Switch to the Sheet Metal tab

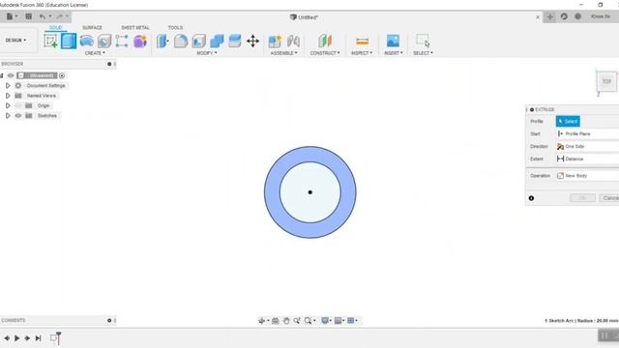(x=135, y=28)
